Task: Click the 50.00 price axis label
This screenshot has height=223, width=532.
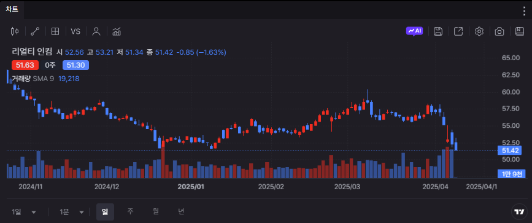Action: [511, 159]
